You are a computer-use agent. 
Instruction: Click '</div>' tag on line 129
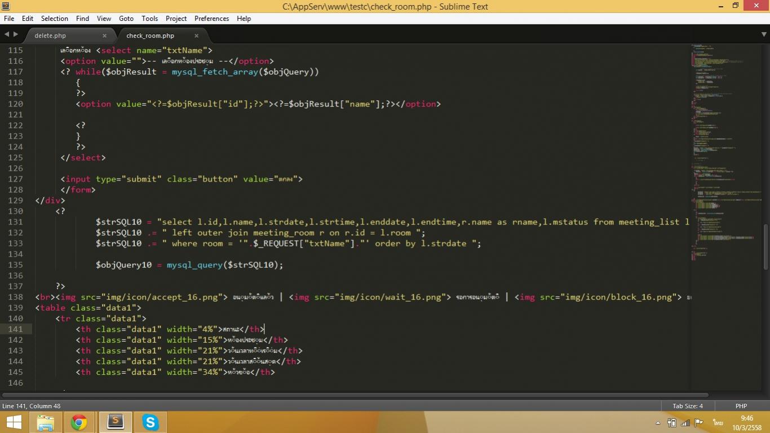(50, 200)
